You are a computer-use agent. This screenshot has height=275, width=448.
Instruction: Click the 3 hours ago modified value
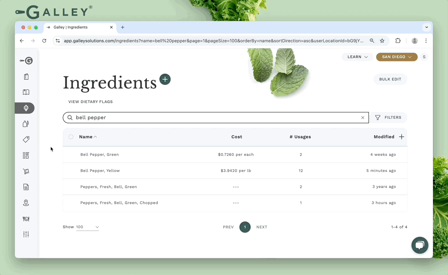[384, 203]
